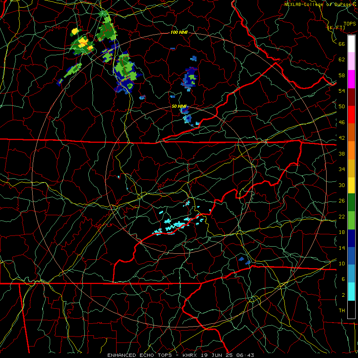Screen dimensions: 358x358
Task: Click the '2' legend value
Action: (x=343, y=295)
